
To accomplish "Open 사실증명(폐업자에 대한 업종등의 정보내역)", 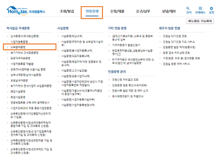I will point(81,63).
